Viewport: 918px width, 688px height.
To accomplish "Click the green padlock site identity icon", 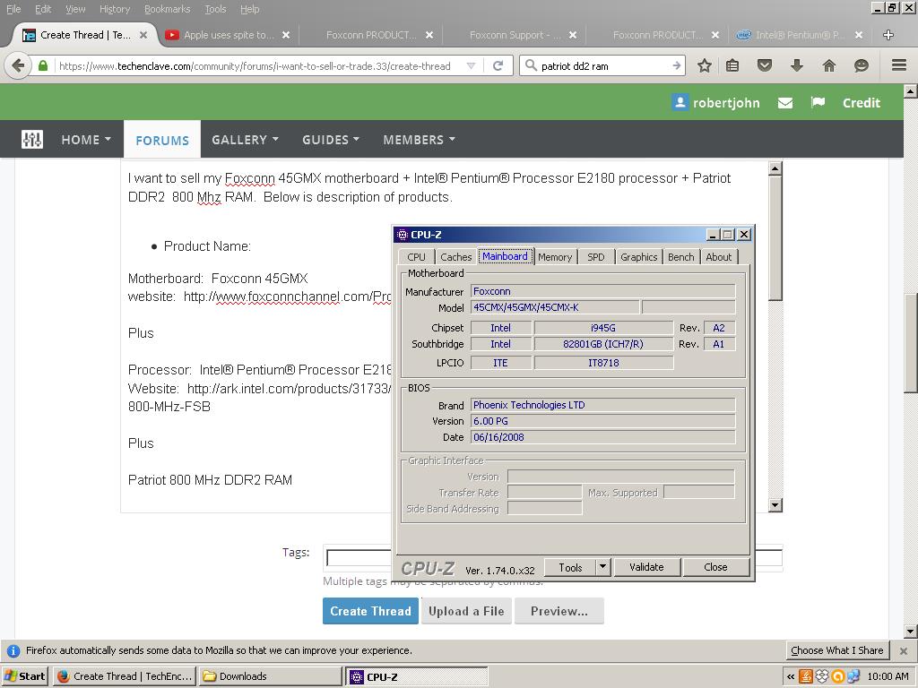I will [x=43, y=65].
